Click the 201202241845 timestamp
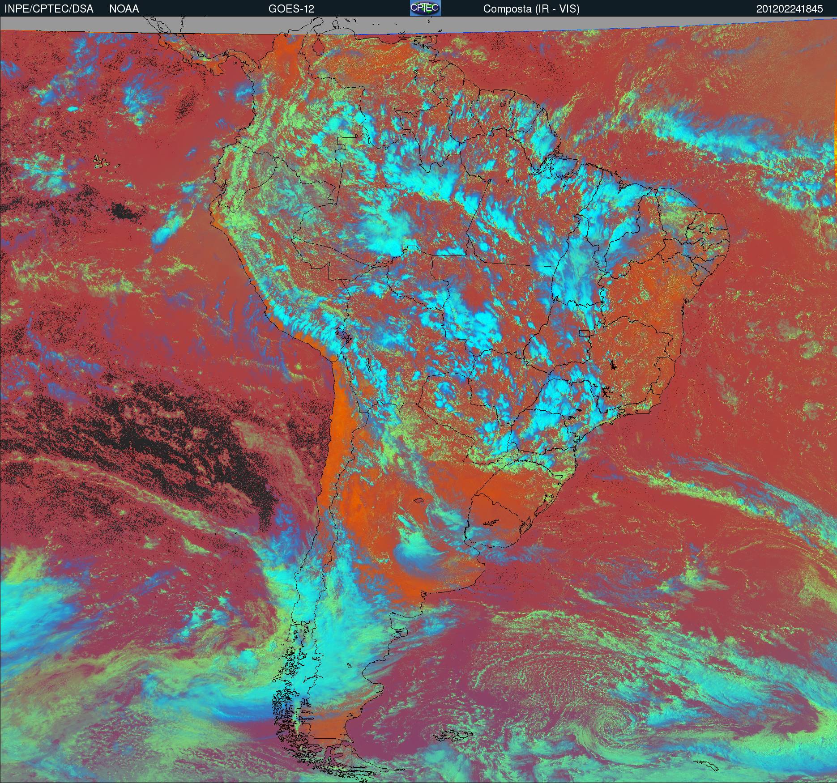 click(790, 9)
